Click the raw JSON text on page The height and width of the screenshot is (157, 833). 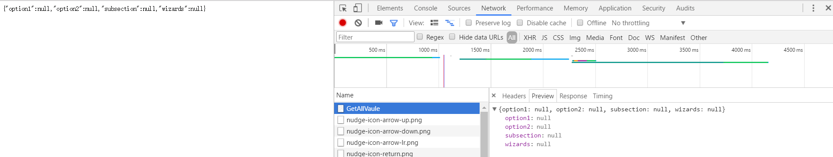tap(104, 8)
